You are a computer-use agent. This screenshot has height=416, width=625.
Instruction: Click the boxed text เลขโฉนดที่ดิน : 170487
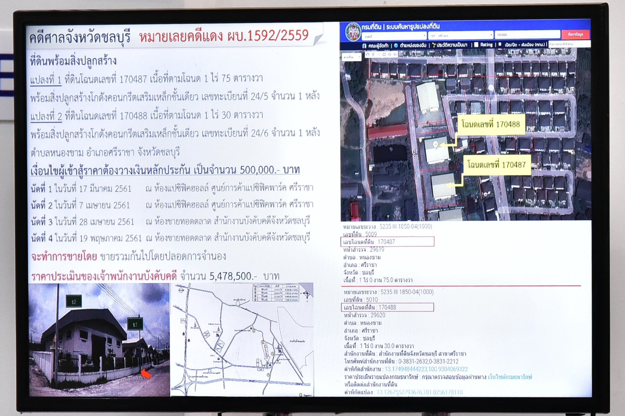click(x=387, y=242)
